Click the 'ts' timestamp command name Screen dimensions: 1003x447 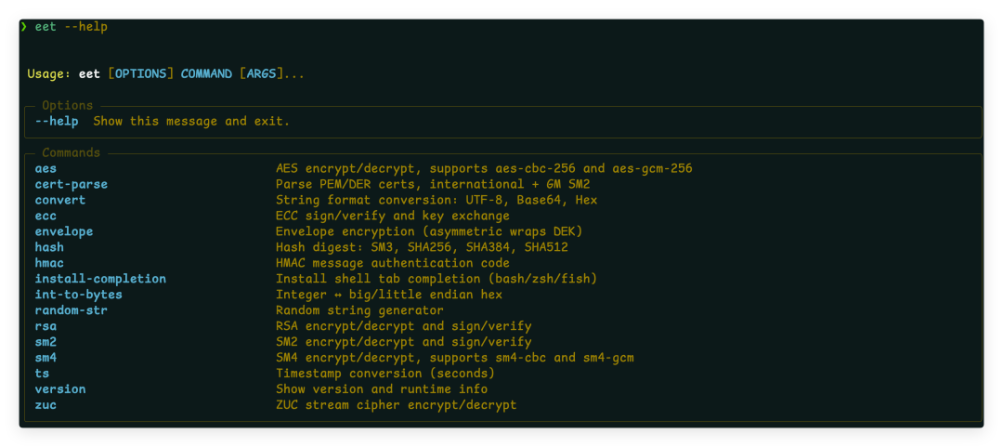tap(43, 374)
